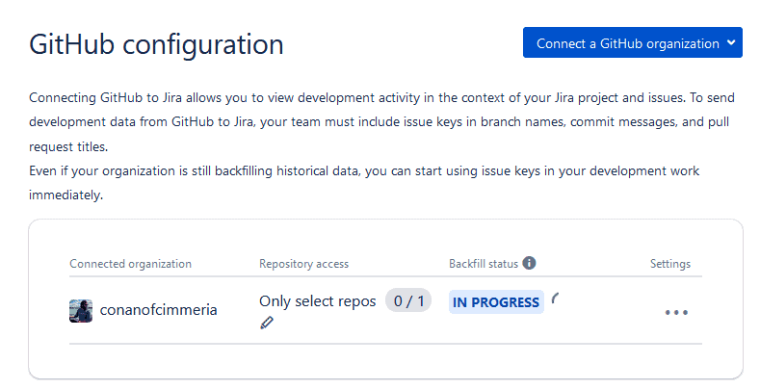Click the 0 / 1 repository count badge
The height and width of the screenshot is (390, 760).
pos(408,300)
